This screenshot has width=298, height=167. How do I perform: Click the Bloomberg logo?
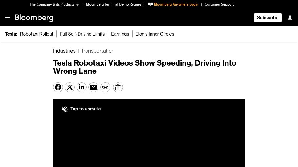(34, 18)
